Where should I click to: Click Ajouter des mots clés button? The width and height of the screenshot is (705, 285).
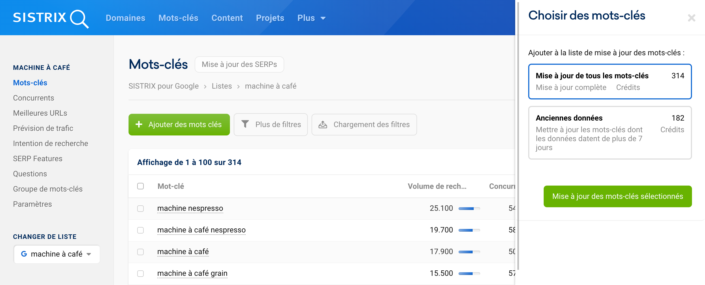[179, 124]
